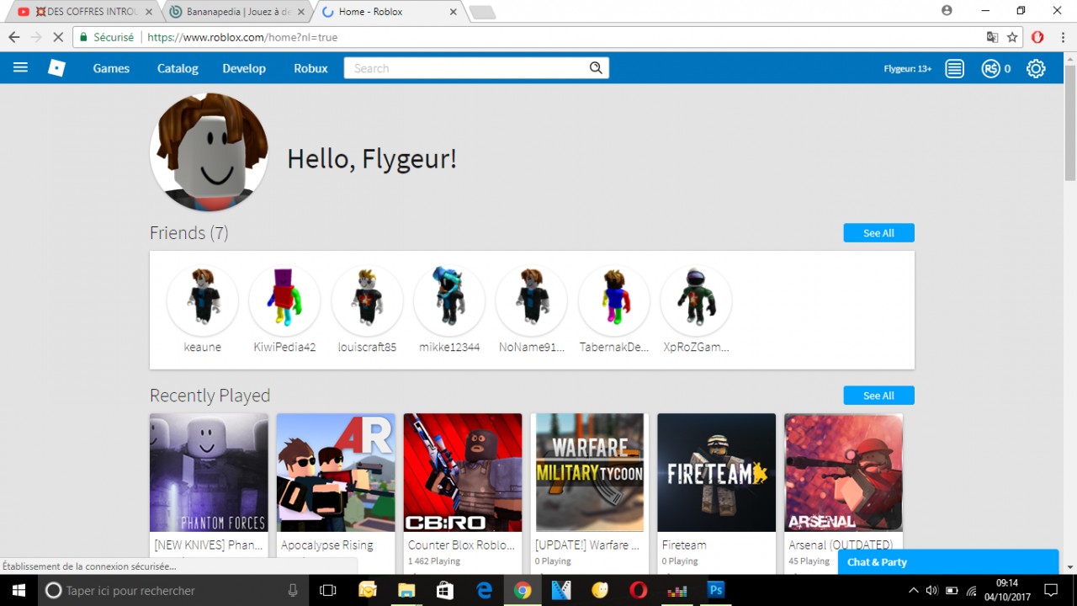Open the Windows Start menu

17,590
